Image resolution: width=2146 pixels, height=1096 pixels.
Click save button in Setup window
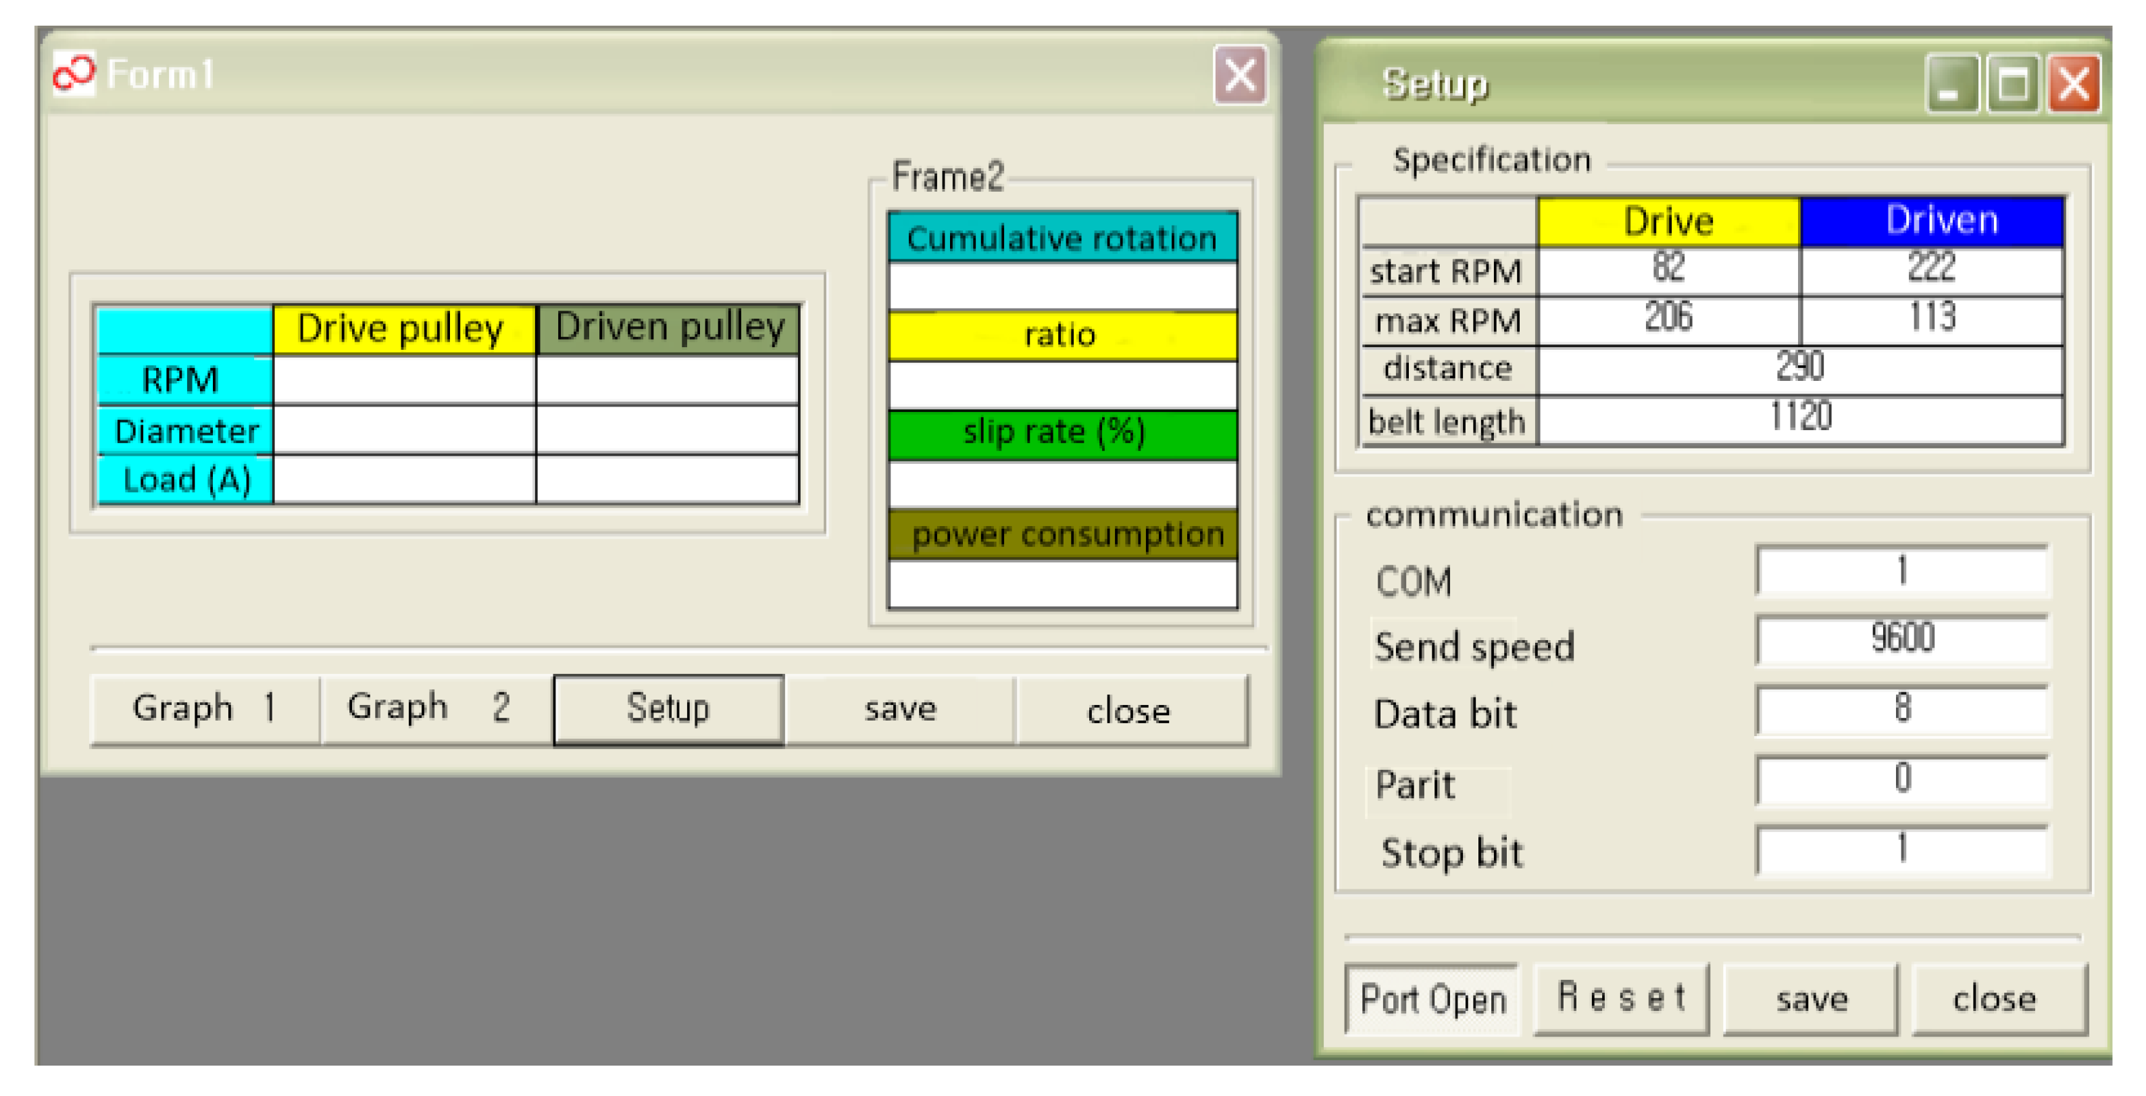[x=1810, y=997]
